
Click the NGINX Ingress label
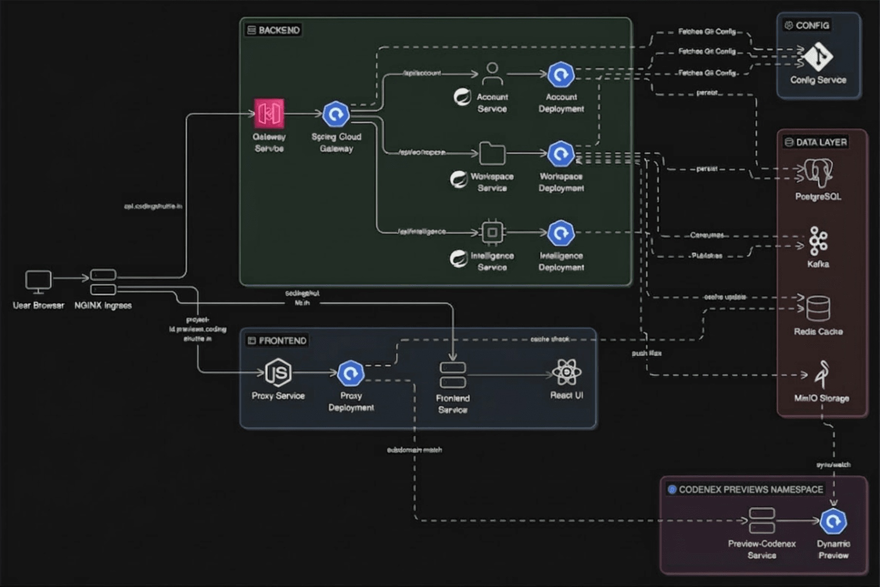[x=103, y=305]
